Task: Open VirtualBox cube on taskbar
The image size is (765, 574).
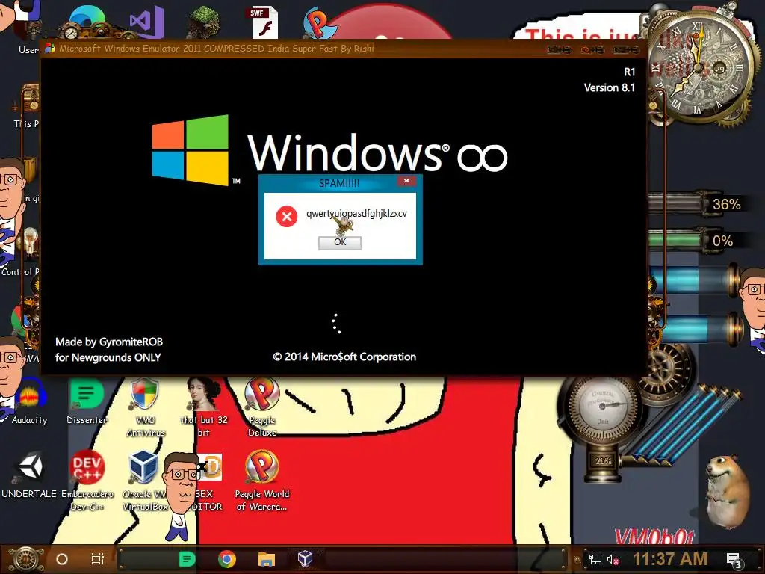Action: point(305,558)
